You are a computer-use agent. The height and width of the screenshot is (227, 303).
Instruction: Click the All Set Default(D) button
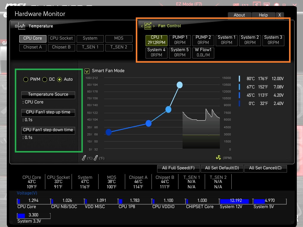point(222,168)
